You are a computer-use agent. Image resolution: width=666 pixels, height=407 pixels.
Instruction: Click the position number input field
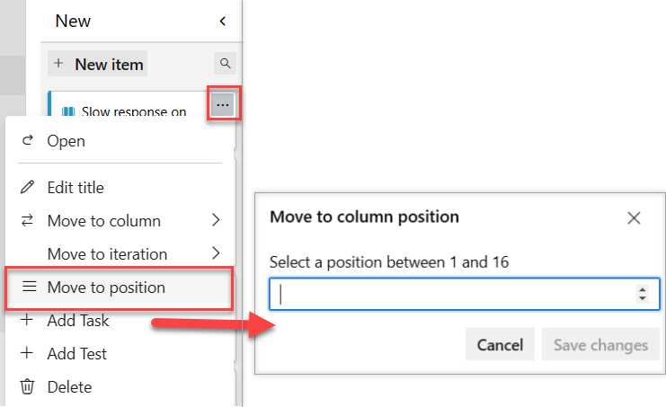(465, 294)
